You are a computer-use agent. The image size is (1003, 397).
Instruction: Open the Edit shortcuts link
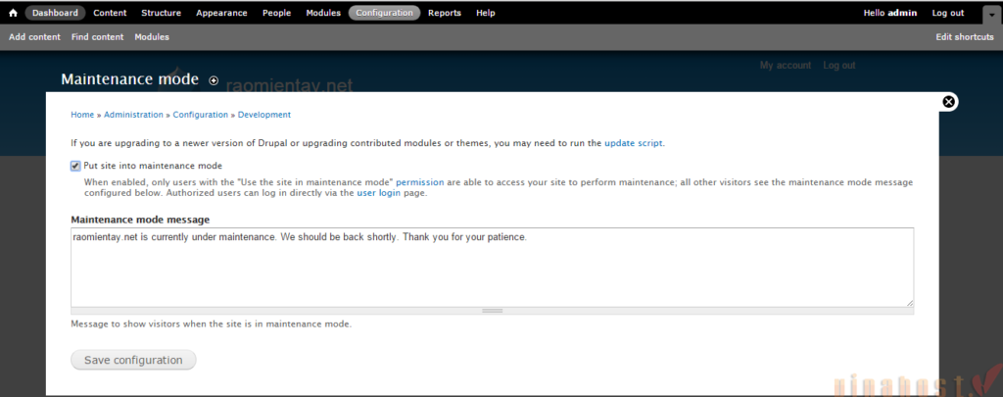(965, 37)
